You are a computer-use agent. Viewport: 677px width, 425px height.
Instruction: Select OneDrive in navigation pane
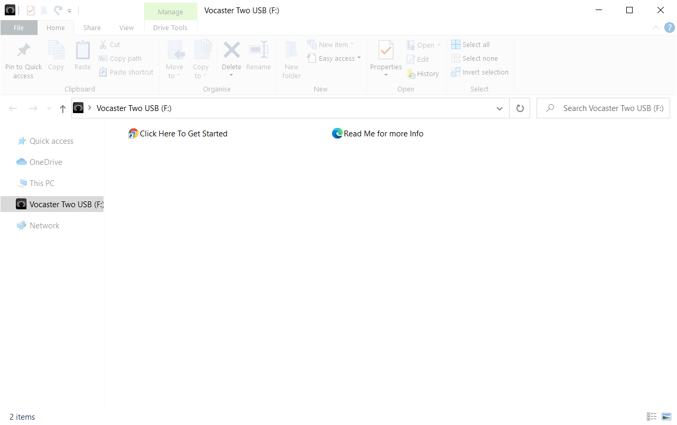point(46,162)
